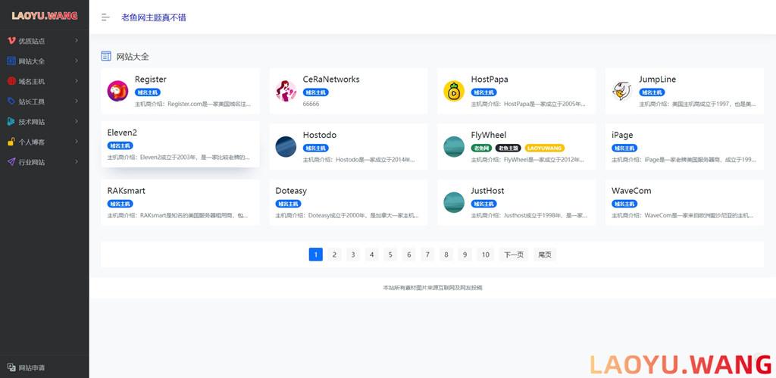Image resolution: width=776 pixels, height=378 pixels.
Task: Click the 网站大全 section heading icon
Action: pyautogui.click(x=106, y=56)
